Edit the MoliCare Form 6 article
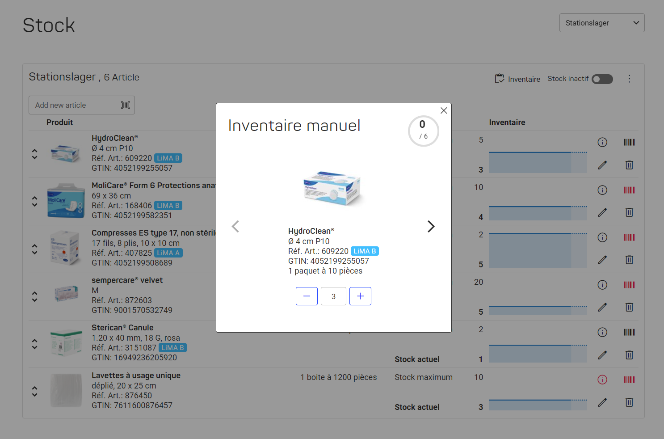This screenshot has height=439, width=664. pyautogui.click(x=602, y=212)
